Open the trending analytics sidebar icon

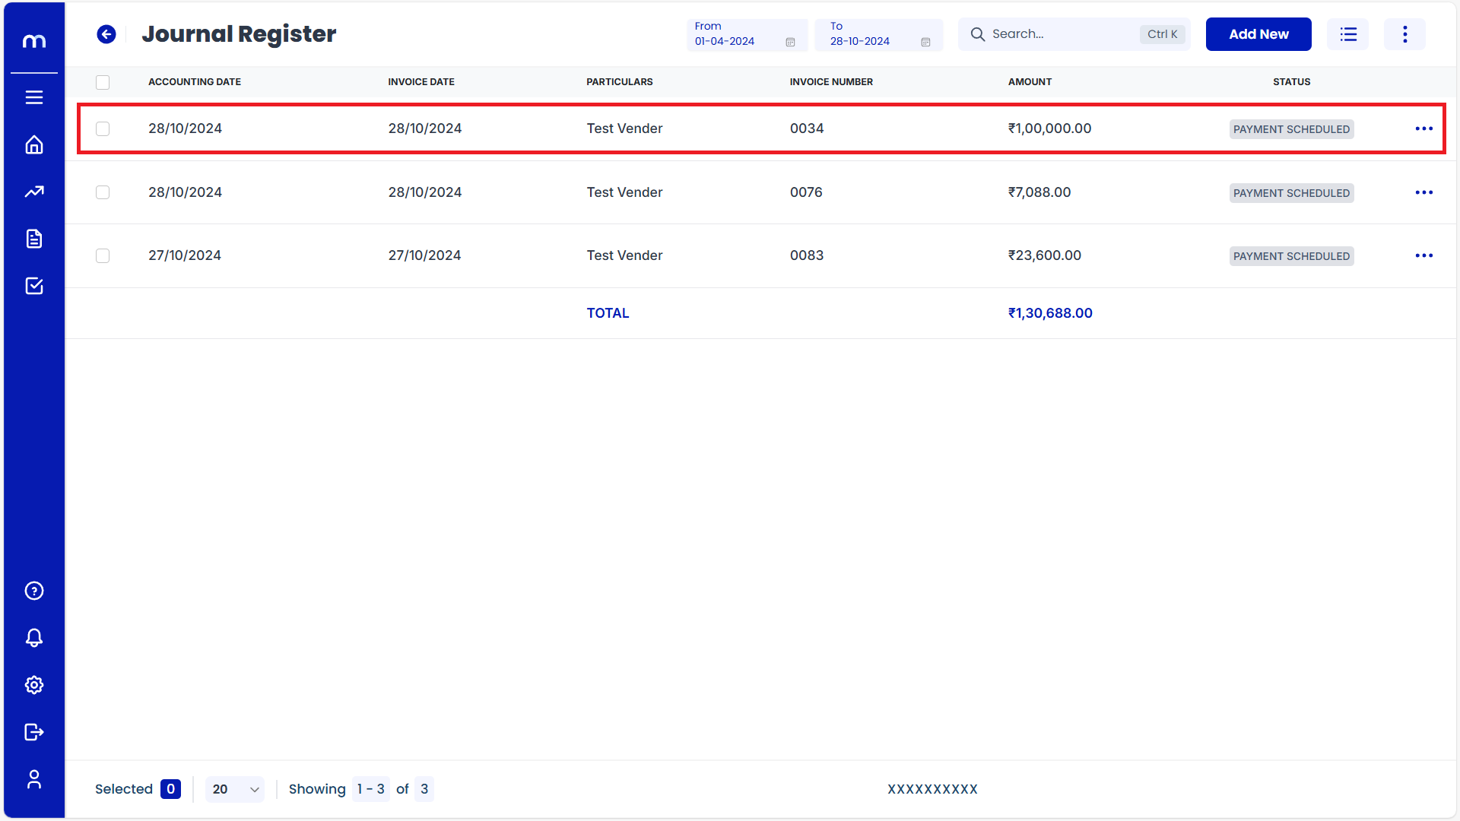34,192
